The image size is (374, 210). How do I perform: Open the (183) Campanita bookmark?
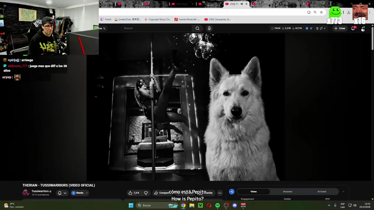click(218, 20)
